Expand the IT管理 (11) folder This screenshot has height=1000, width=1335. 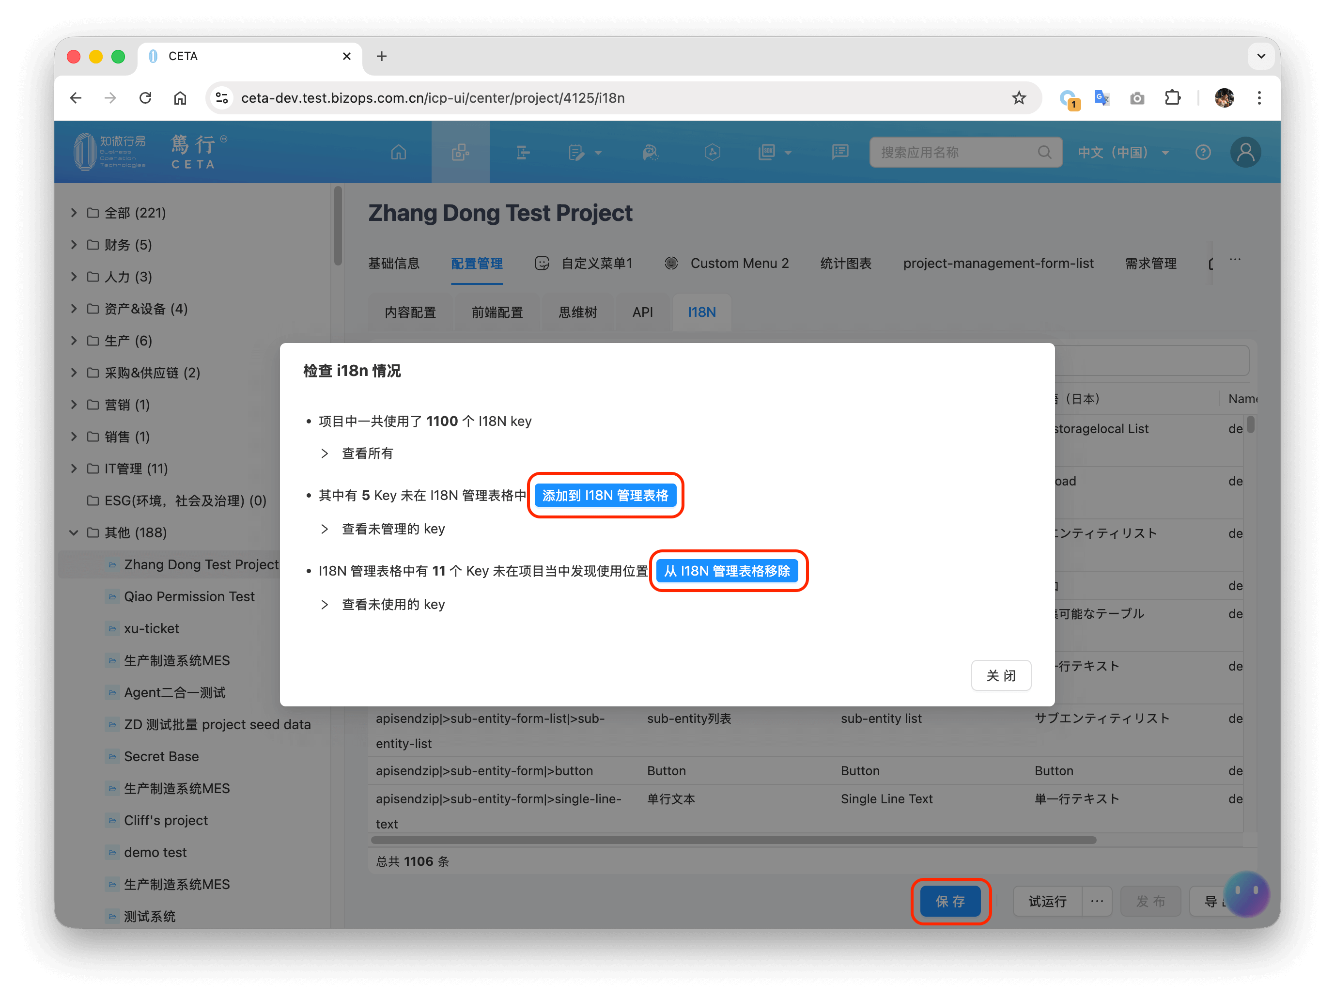point(74,469)
